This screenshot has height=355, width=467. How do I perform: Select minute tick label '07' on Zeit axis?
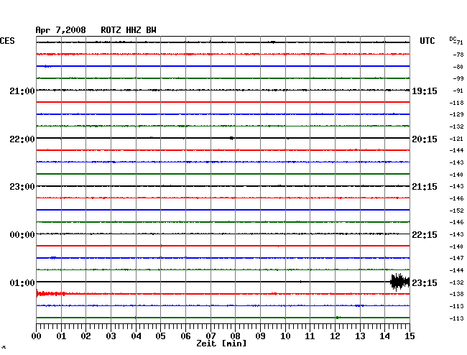pos(211,336)
